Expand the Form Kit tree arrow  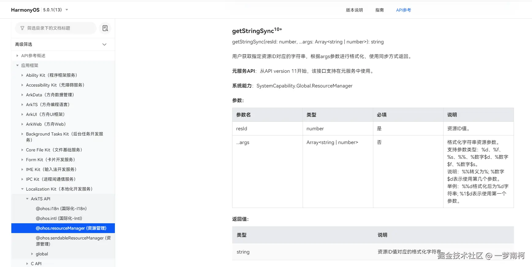point(22,160)
